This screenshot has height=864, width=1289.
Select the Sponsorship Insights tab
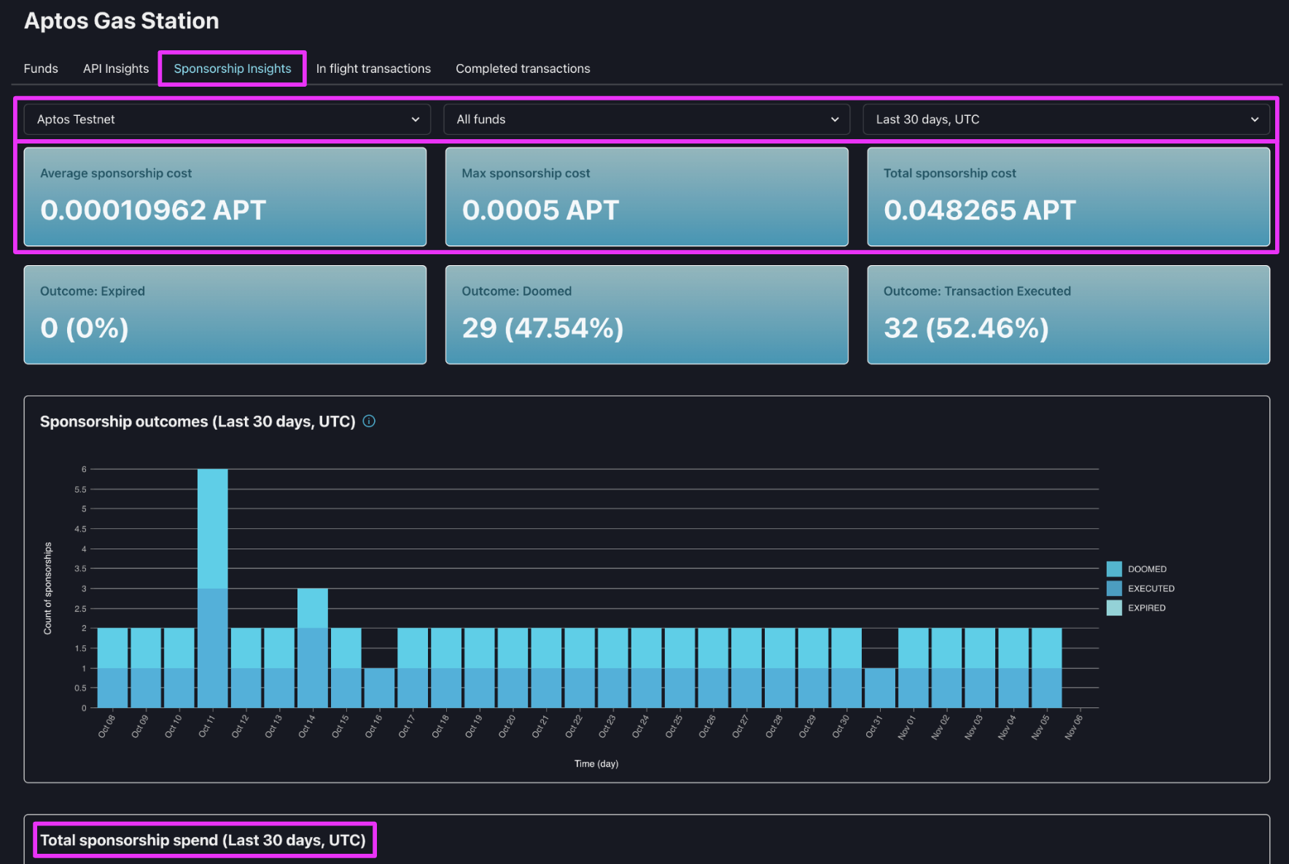point(233,68)
